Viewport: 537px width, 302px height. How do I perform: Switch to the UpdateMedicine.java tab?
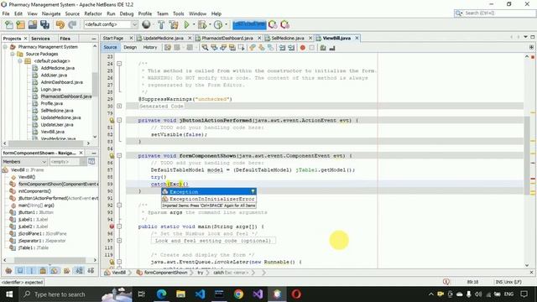click(x=164, y=38)
